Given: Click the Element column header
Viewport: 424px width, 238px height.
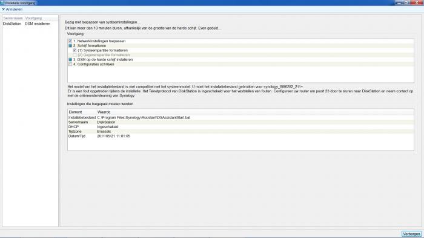Looking at the screenshot, I should pyautogui.click(x=75, y=112).
